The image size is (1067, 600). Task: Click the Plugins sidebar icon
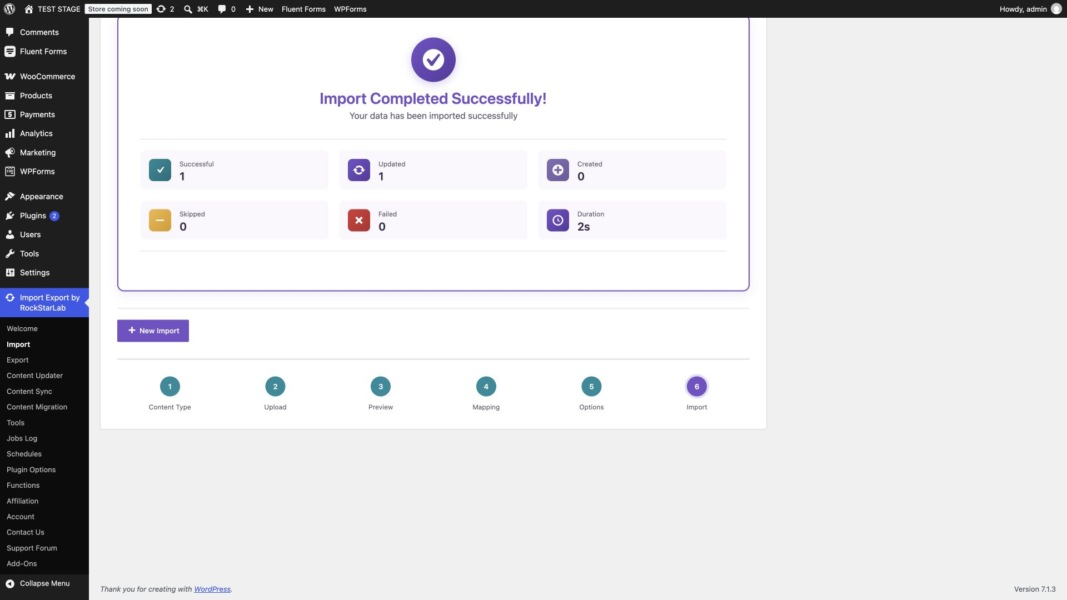(x=10, y=216)
